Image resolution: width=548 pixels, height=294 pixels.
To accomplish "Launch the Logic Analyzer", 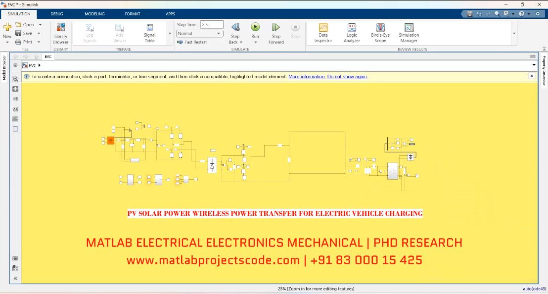I will coord(352,33).
